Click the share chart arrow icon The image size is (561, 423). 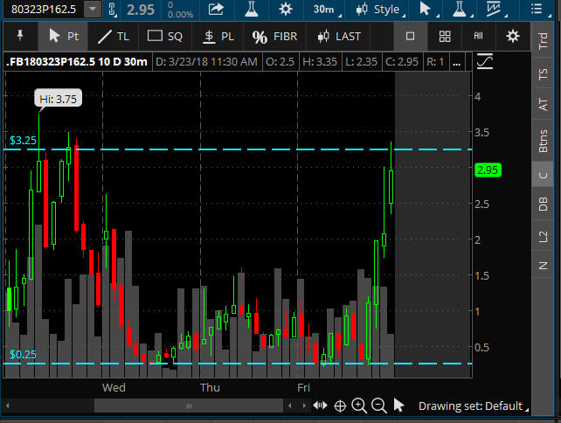point(215,10)
